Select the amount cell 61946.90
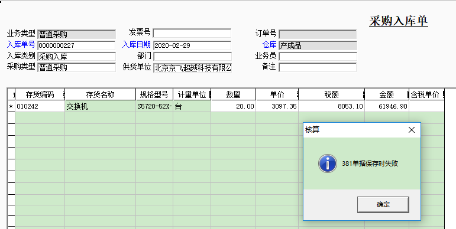This screenshot has width=456, height=229. (x=386, y=106)
